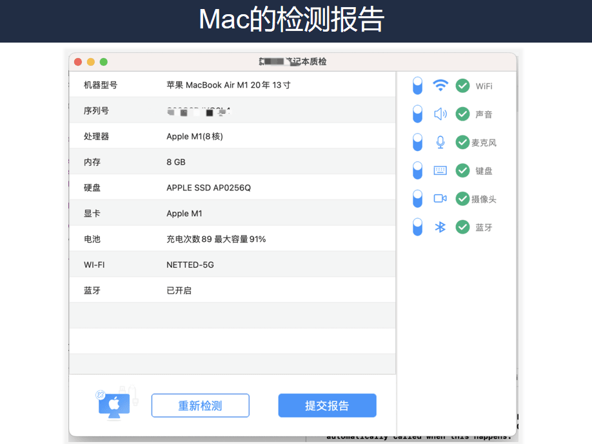Click the green checkmark beside 声音
This screenshot has height=444, width=592.
(x=462, y=114)
